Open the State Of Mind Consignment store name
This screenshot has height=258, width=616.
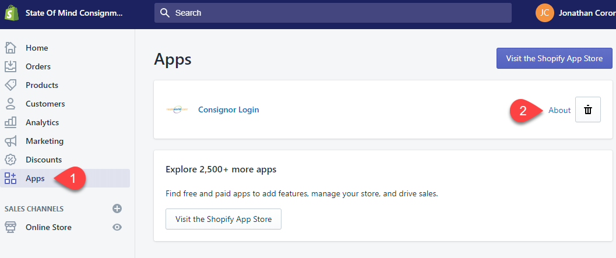pos(74,13)
